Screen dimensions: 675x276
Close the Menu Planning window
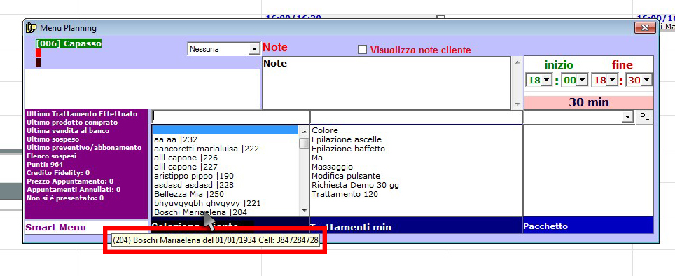click(x=645, y=28)
